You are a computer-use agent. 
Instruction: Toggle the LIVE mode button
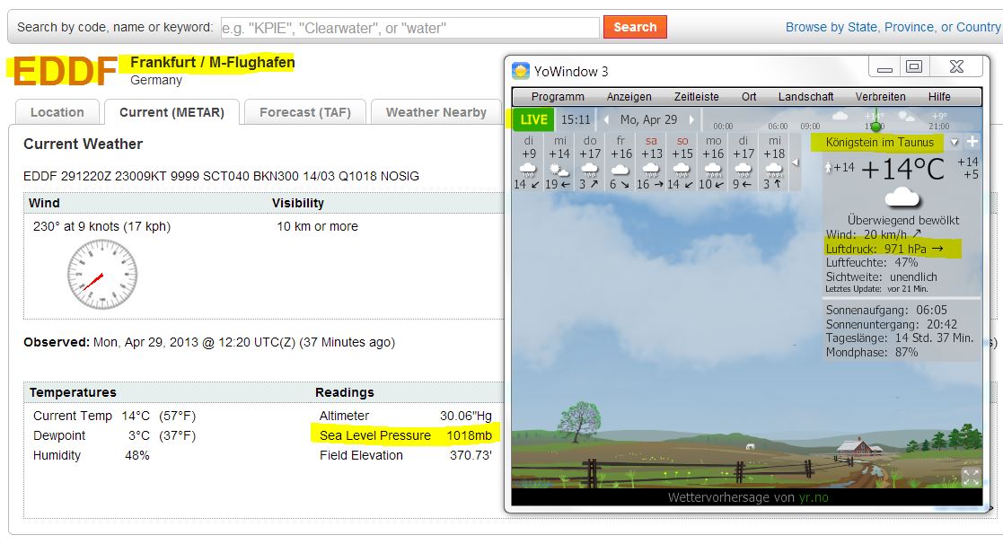533,119
